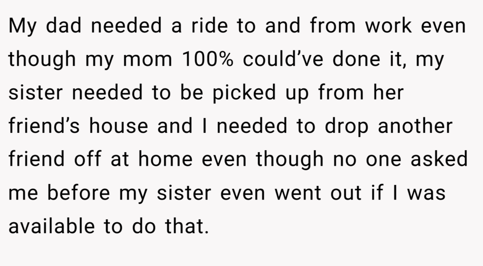Image resolution: width=483 pixels, height=266 pixels.
Task: Click the word "available" on last line
Action: [51, 226]
